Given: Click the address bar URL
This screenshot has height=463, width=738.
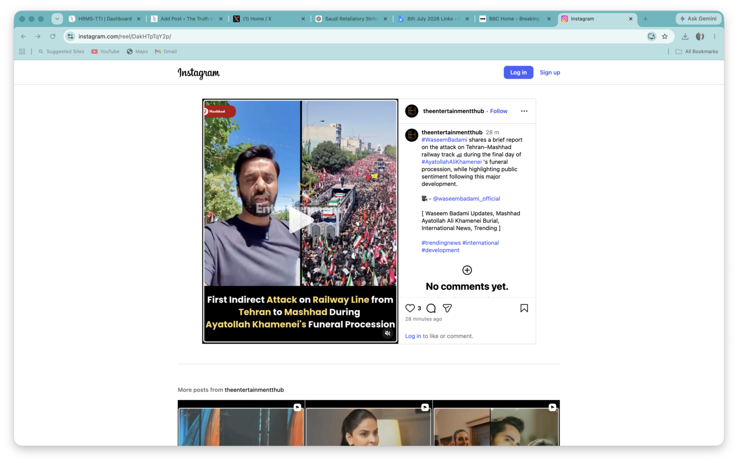Looking at the screenshot, I should pyautogui.click(x=125, y=37).
